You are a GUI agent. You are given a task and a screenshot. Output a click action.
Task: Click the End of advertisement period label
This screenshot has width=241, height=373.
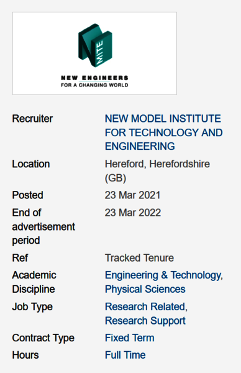pos(43,226)
